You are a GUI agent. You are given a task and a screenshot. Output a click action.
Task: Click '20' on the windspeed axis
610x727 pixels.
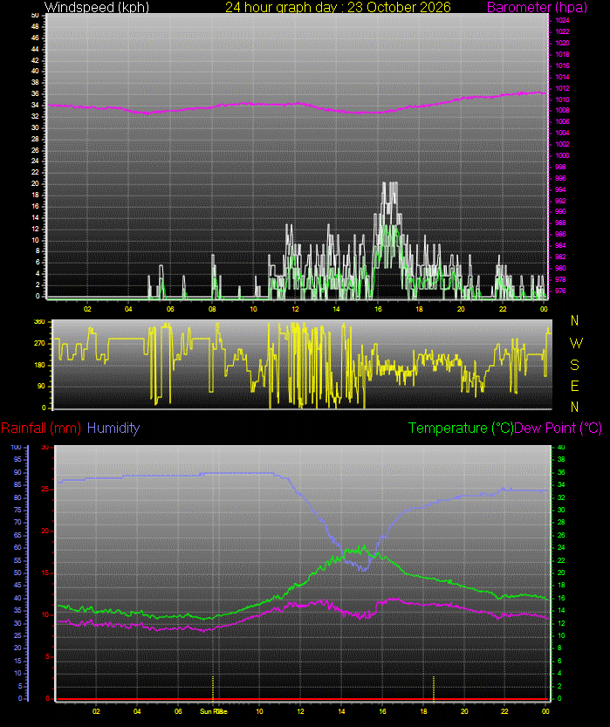35,183
